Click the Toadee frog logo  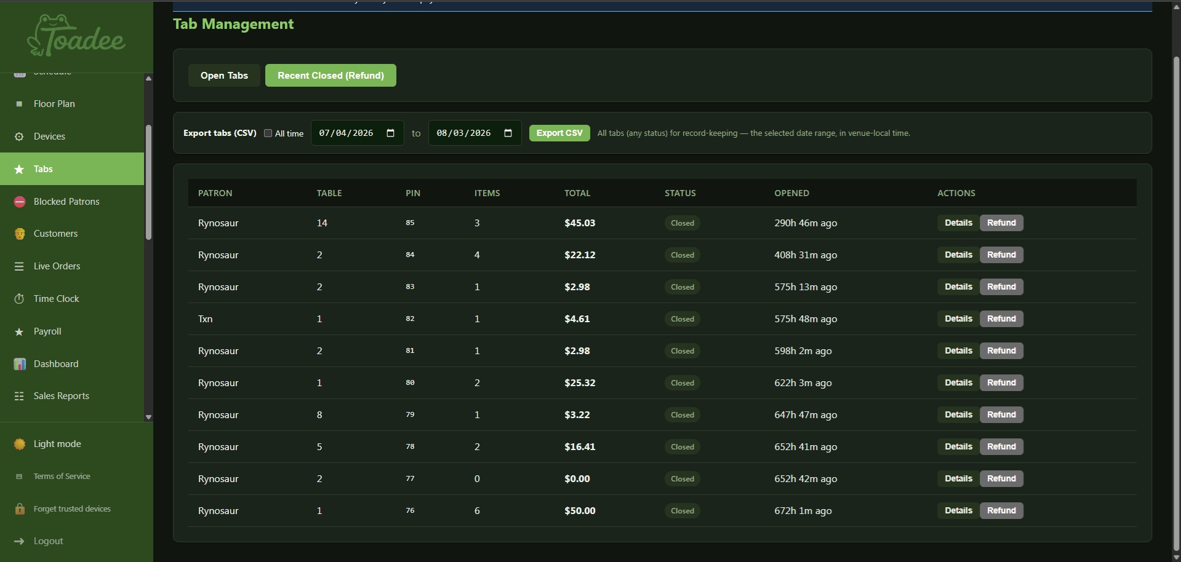[x=76, y=36]
